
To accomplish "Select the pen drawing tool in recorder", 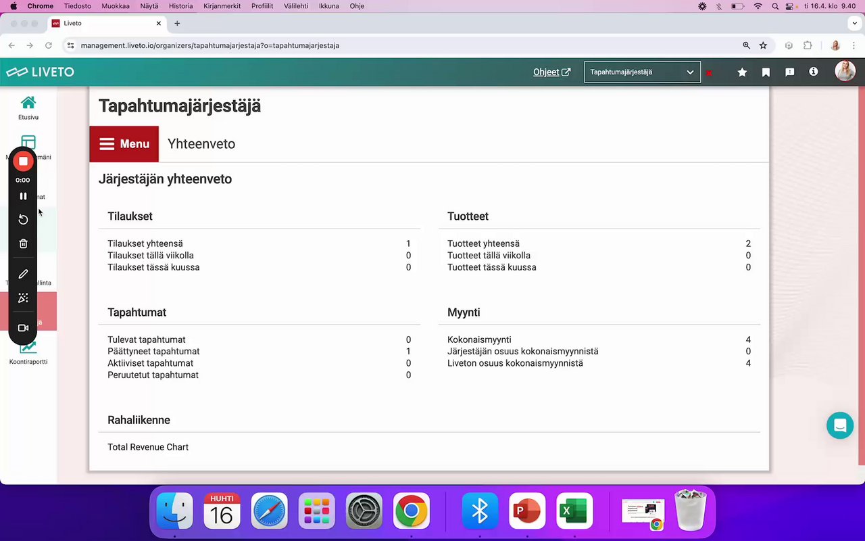I will click(x=23, y=274).
